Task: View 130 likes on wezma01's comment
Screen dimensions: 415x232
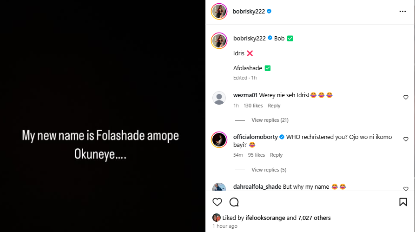Action: (253, 106)
